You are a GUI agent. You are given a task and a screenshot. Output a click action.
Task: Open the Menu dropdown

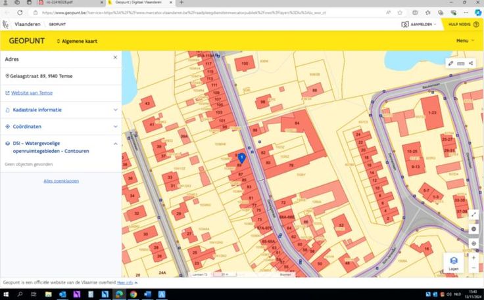coord(465,41)
